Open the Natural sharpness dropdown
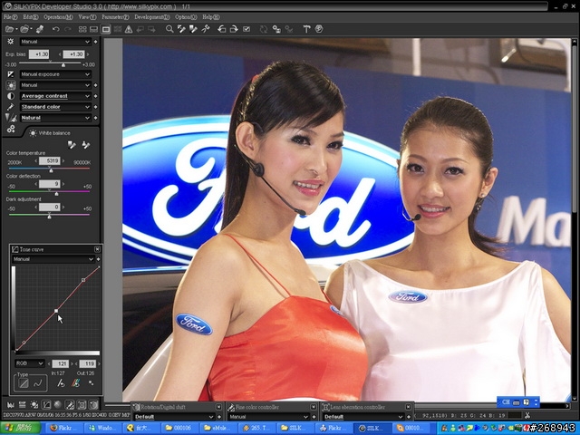 click(x=55, y=118)
